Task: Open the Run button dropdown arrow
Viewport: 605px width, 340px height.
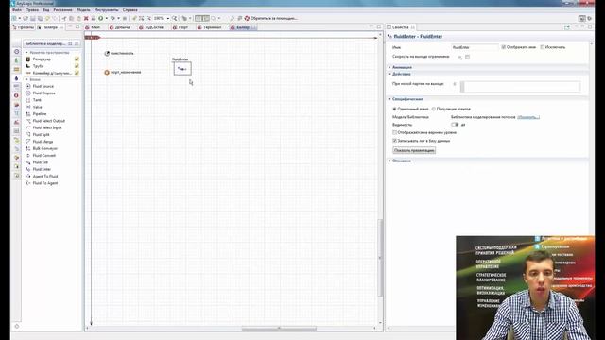Action: point(106,19)
